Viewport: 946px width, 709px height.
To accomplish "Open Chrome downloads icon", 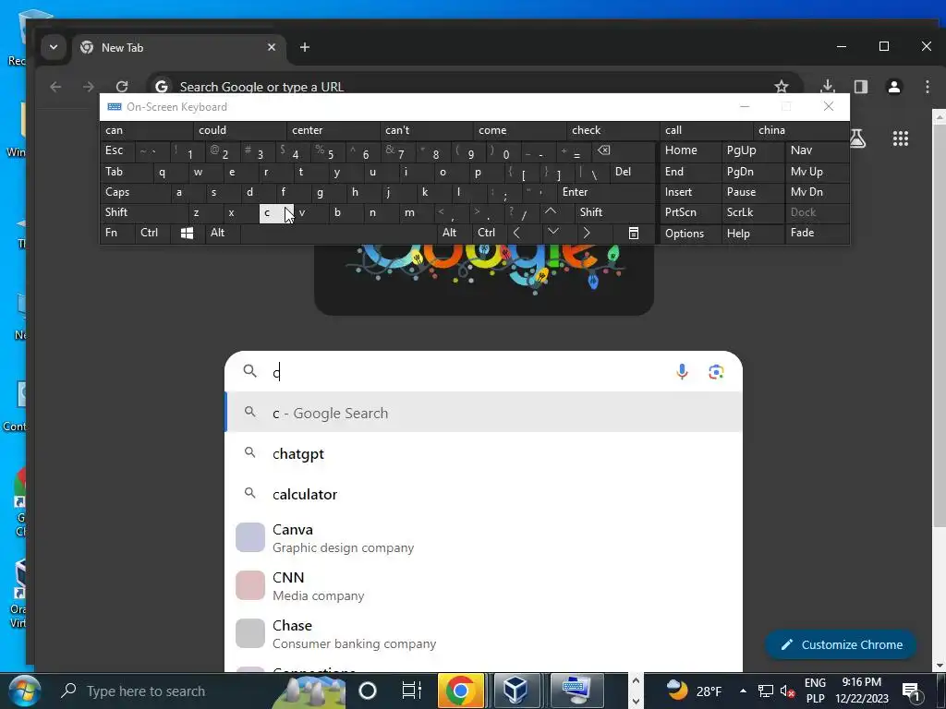I will point(828,87).
